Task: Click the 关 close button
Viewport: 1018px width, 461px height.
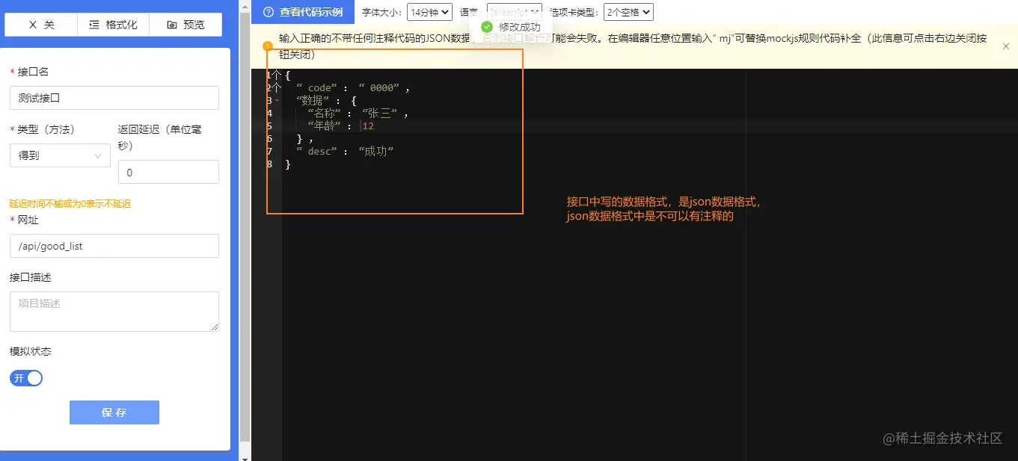Action: (x=41, y=25)
